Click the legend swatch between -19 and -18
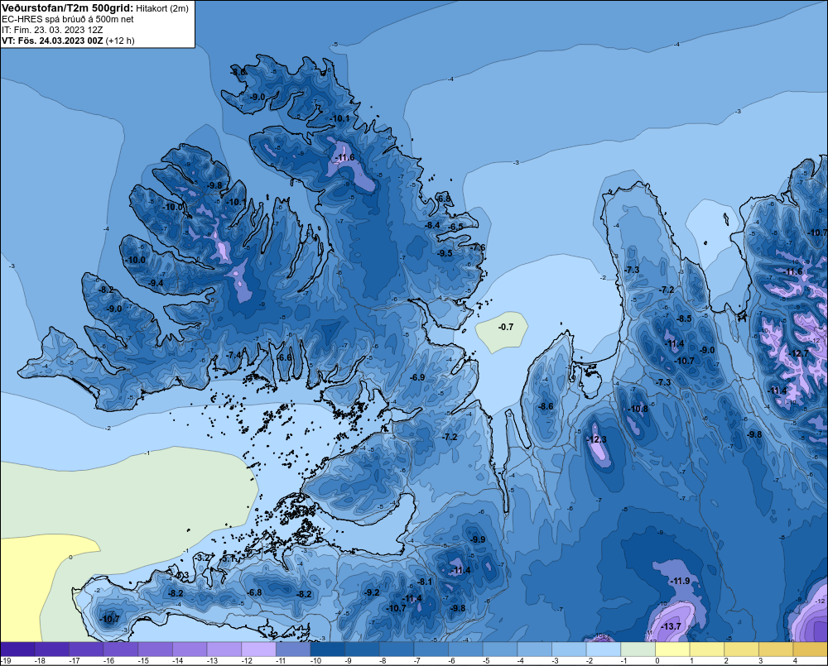The image size is (828, 666). tap(17, 649)
